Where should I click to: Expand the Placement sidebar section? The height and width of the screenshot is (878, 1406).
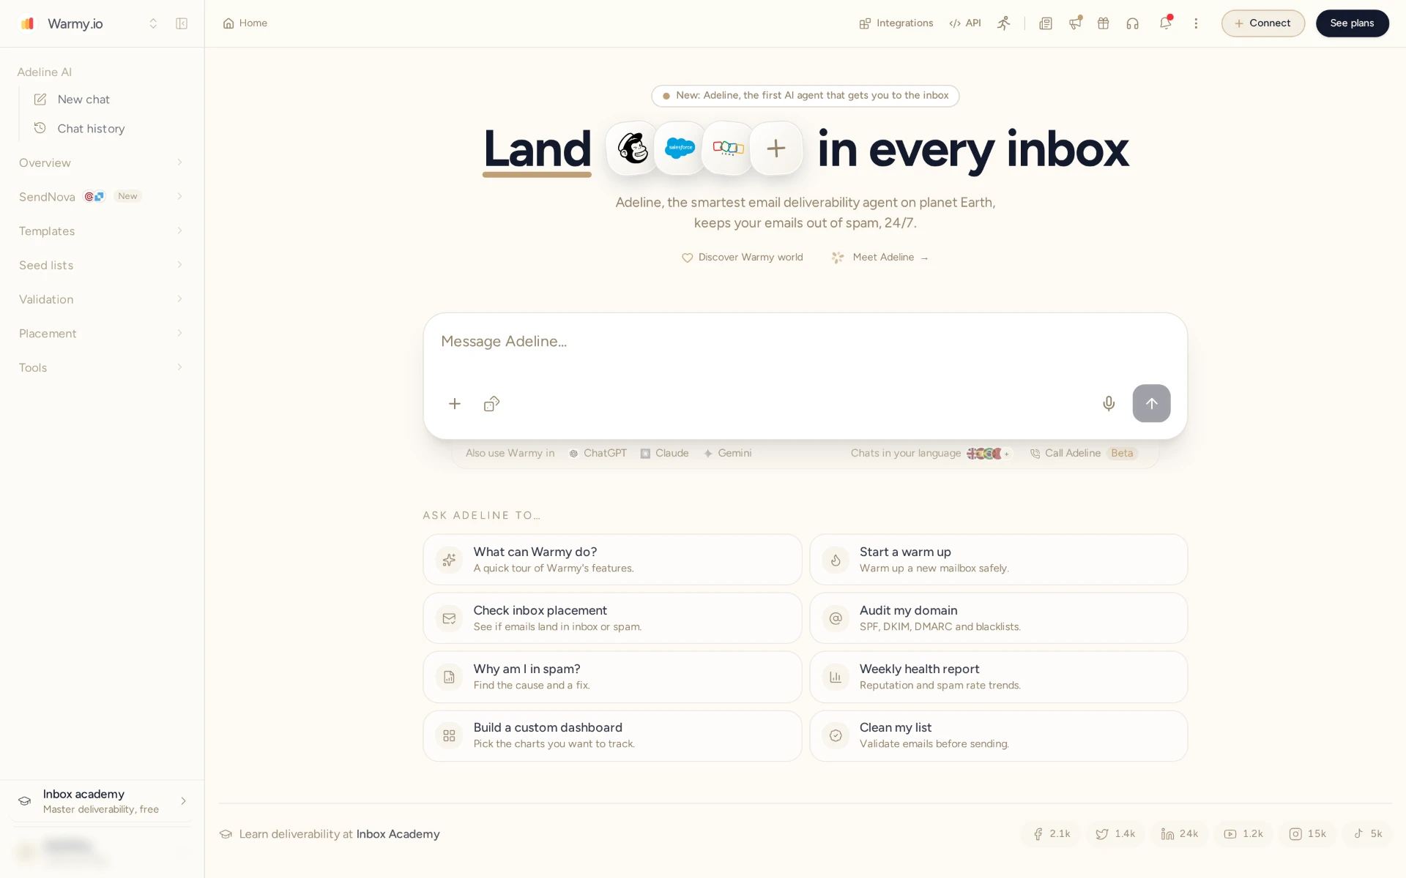[x=101, y=334]
